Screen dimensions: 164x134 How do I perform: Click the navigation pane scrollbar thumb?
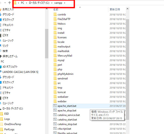click(x=47, y=43)
